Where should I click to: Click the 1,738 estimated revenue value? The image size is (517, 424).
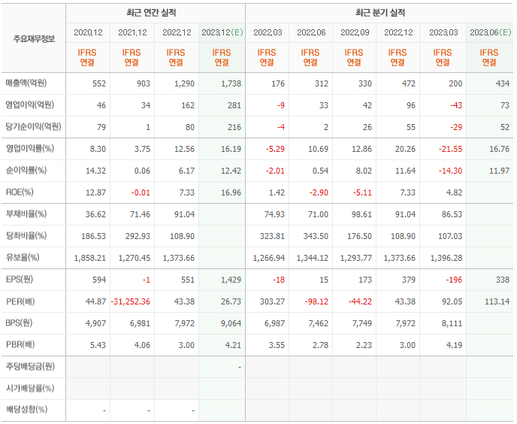231,83
